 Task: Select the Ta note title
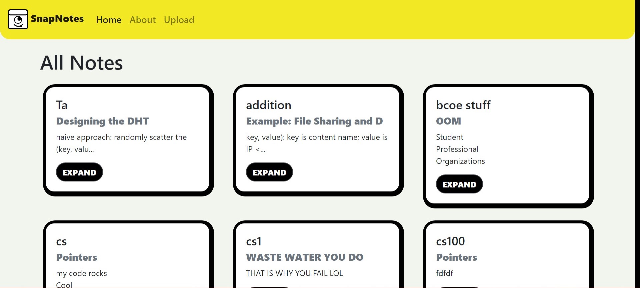point(62,105)
